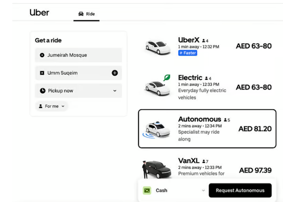Edit the Jumeirah Mosque pickup field

pos(78,55)
